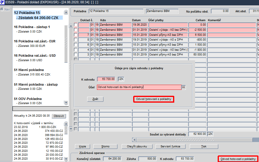This screenshot has width=259, height=162.
Task: Click the CZK currency field in dialog
Action: tap(121, 79)
